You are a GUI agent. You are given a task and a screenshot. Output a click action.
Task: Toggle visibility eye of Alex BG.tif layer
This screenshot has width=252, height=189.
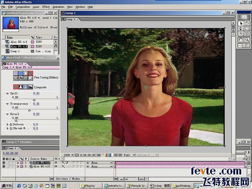point(4,167)
